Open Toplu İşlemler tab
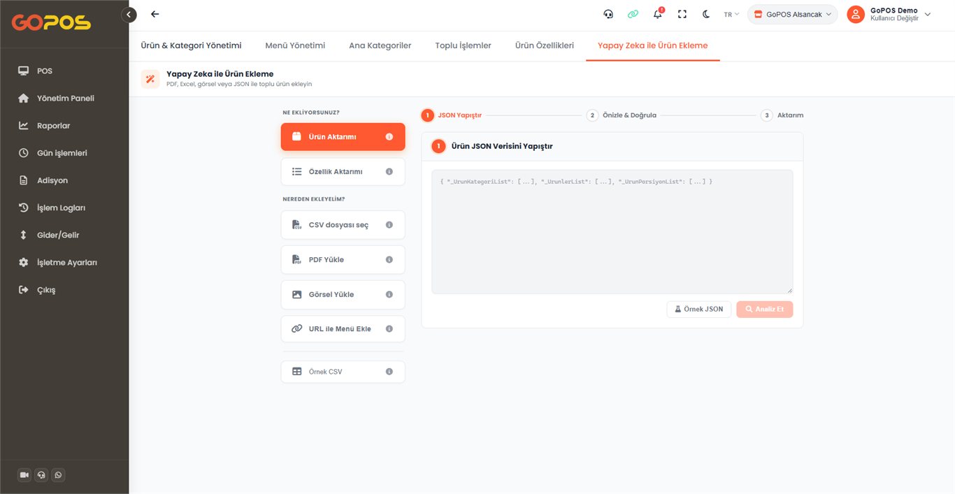 [463, 45]
